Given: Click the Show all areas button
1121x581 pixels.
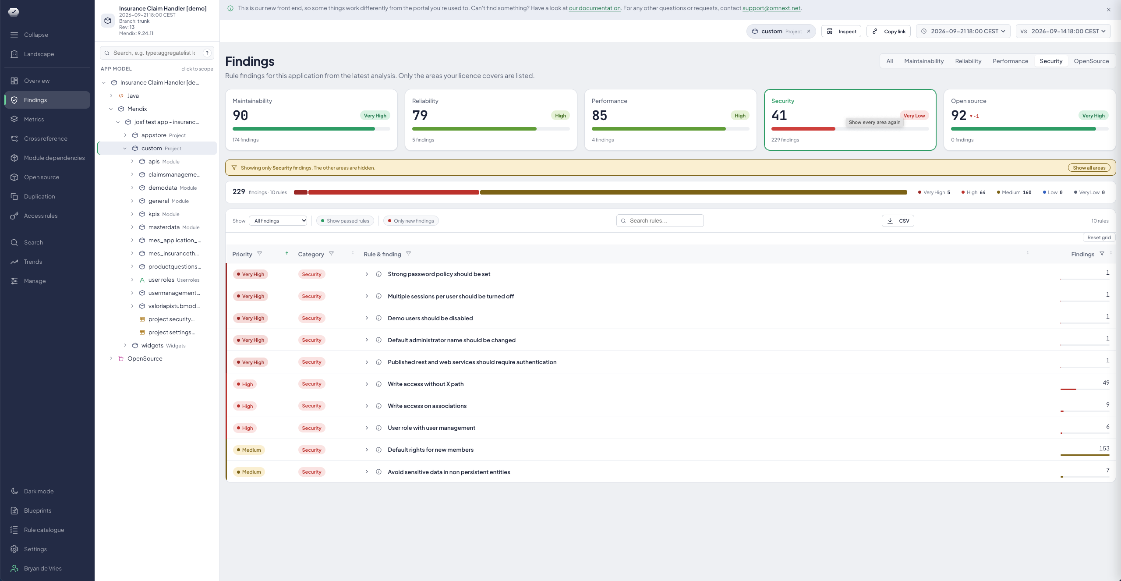Looking at the screenshot, I should coord(1089,168).
